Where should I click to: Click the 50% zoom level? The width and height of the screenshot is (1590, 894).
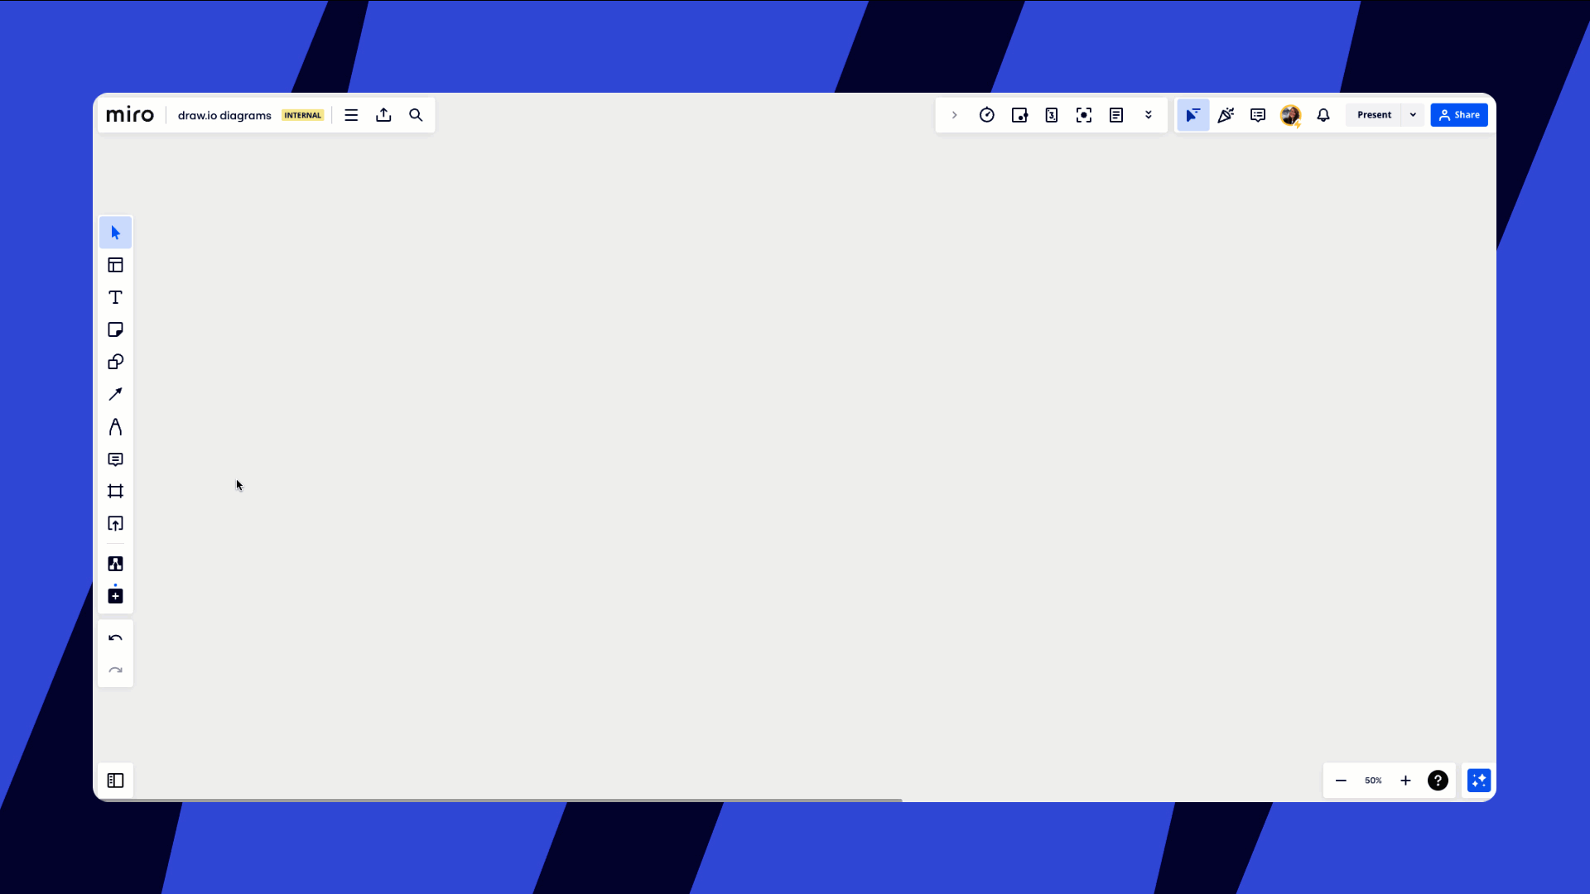(1373, 781)
